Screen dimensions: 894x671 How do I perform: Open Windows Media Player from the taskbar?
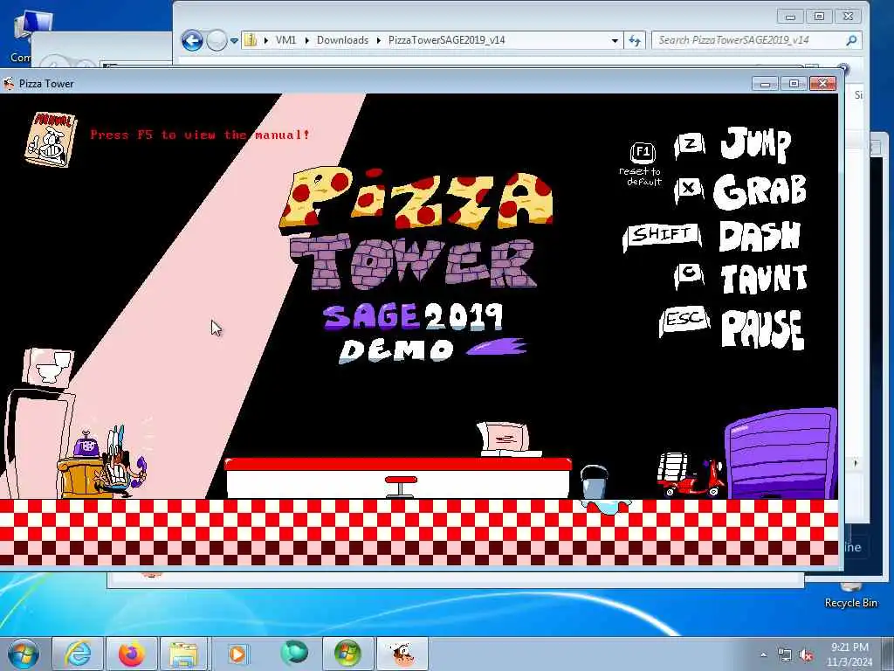click(x=238, y=654)
